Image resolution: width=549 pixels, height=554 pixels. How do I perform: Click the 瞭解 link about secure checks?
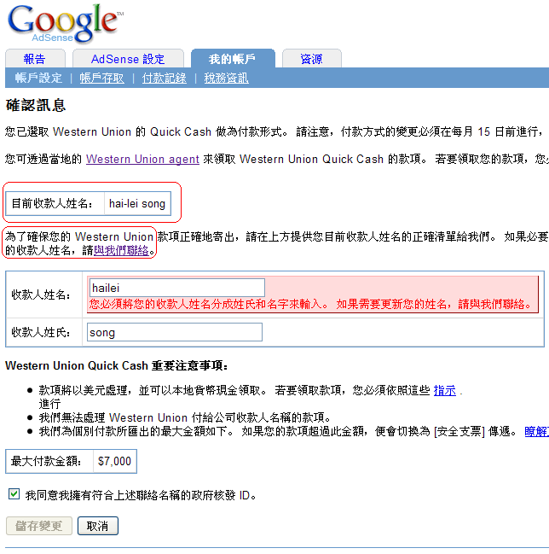[x=537, y=431]
